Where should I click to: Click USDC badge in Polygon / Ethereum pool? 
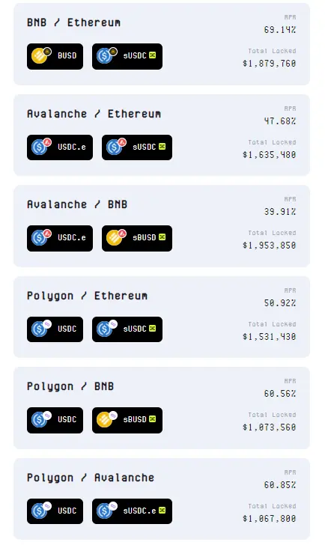(55, 329)
